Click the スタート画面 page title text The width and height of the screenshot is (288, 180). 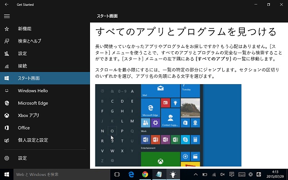(x=107, y=16)
